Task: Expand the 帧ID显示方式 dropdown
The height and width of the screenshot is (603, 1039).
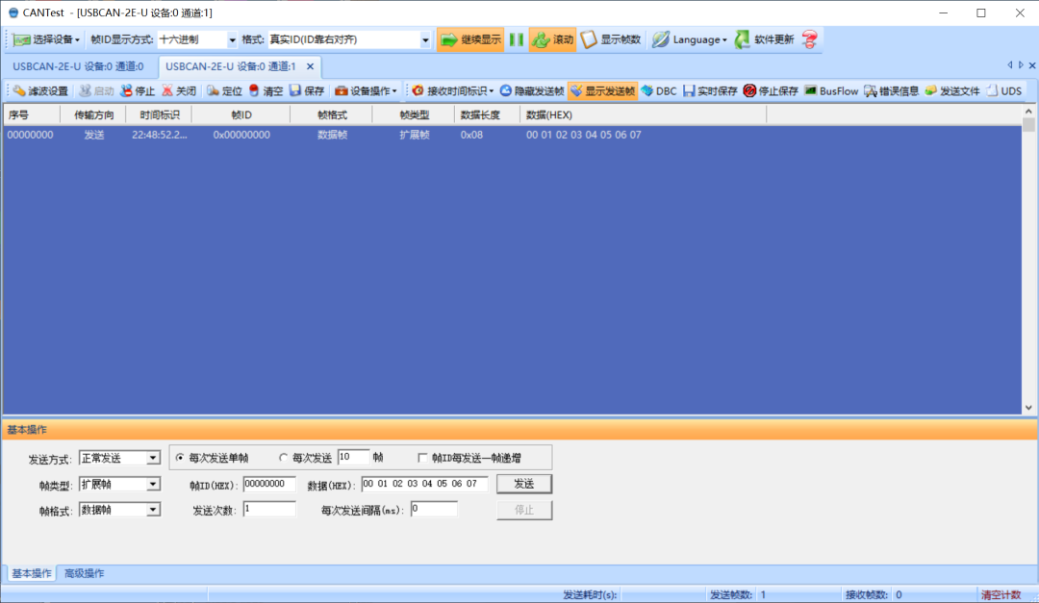Action: [x=231, y=39]
